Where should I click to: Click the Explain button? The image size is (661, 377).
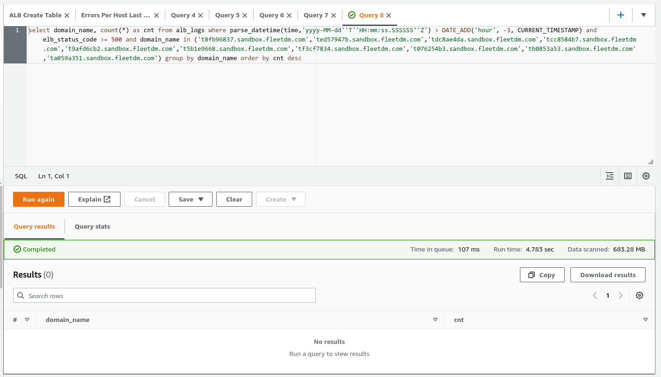(94, 199)
